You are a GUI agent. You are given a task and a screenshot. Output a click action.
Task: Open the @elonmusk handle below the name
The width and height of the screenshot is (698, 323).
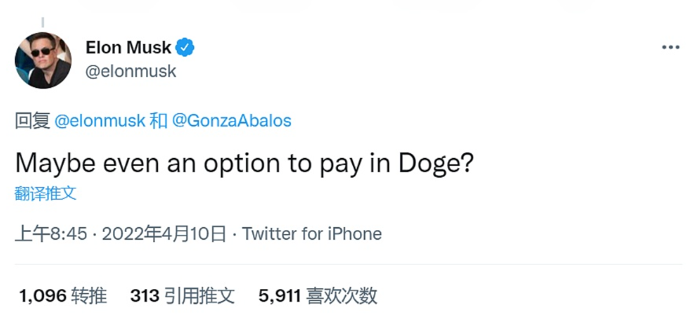pyautogui.click(x=130, y=72)
